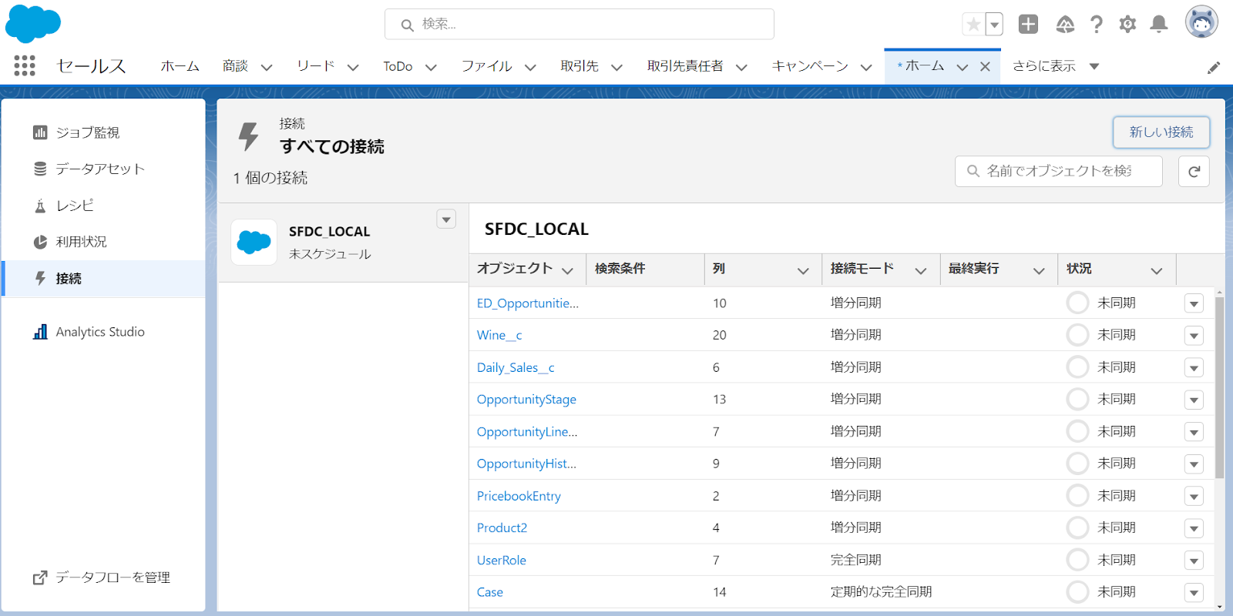Open the Product2 object link
The width and height of the screenshot is (1233, 616).
[502, 528]
